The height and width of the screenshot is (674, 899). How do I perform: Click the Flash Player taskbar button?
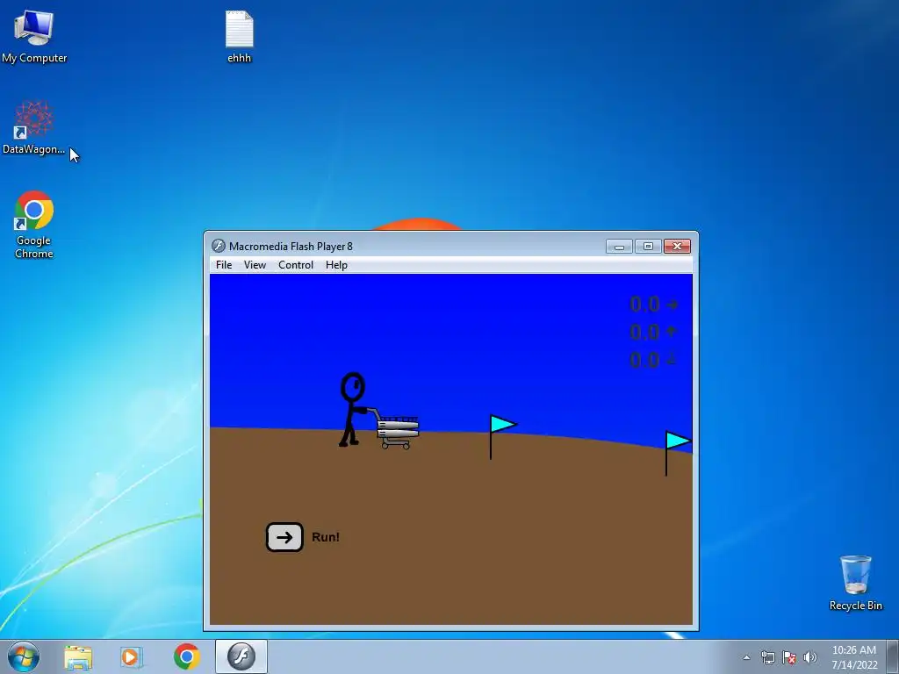click(241, 656)
